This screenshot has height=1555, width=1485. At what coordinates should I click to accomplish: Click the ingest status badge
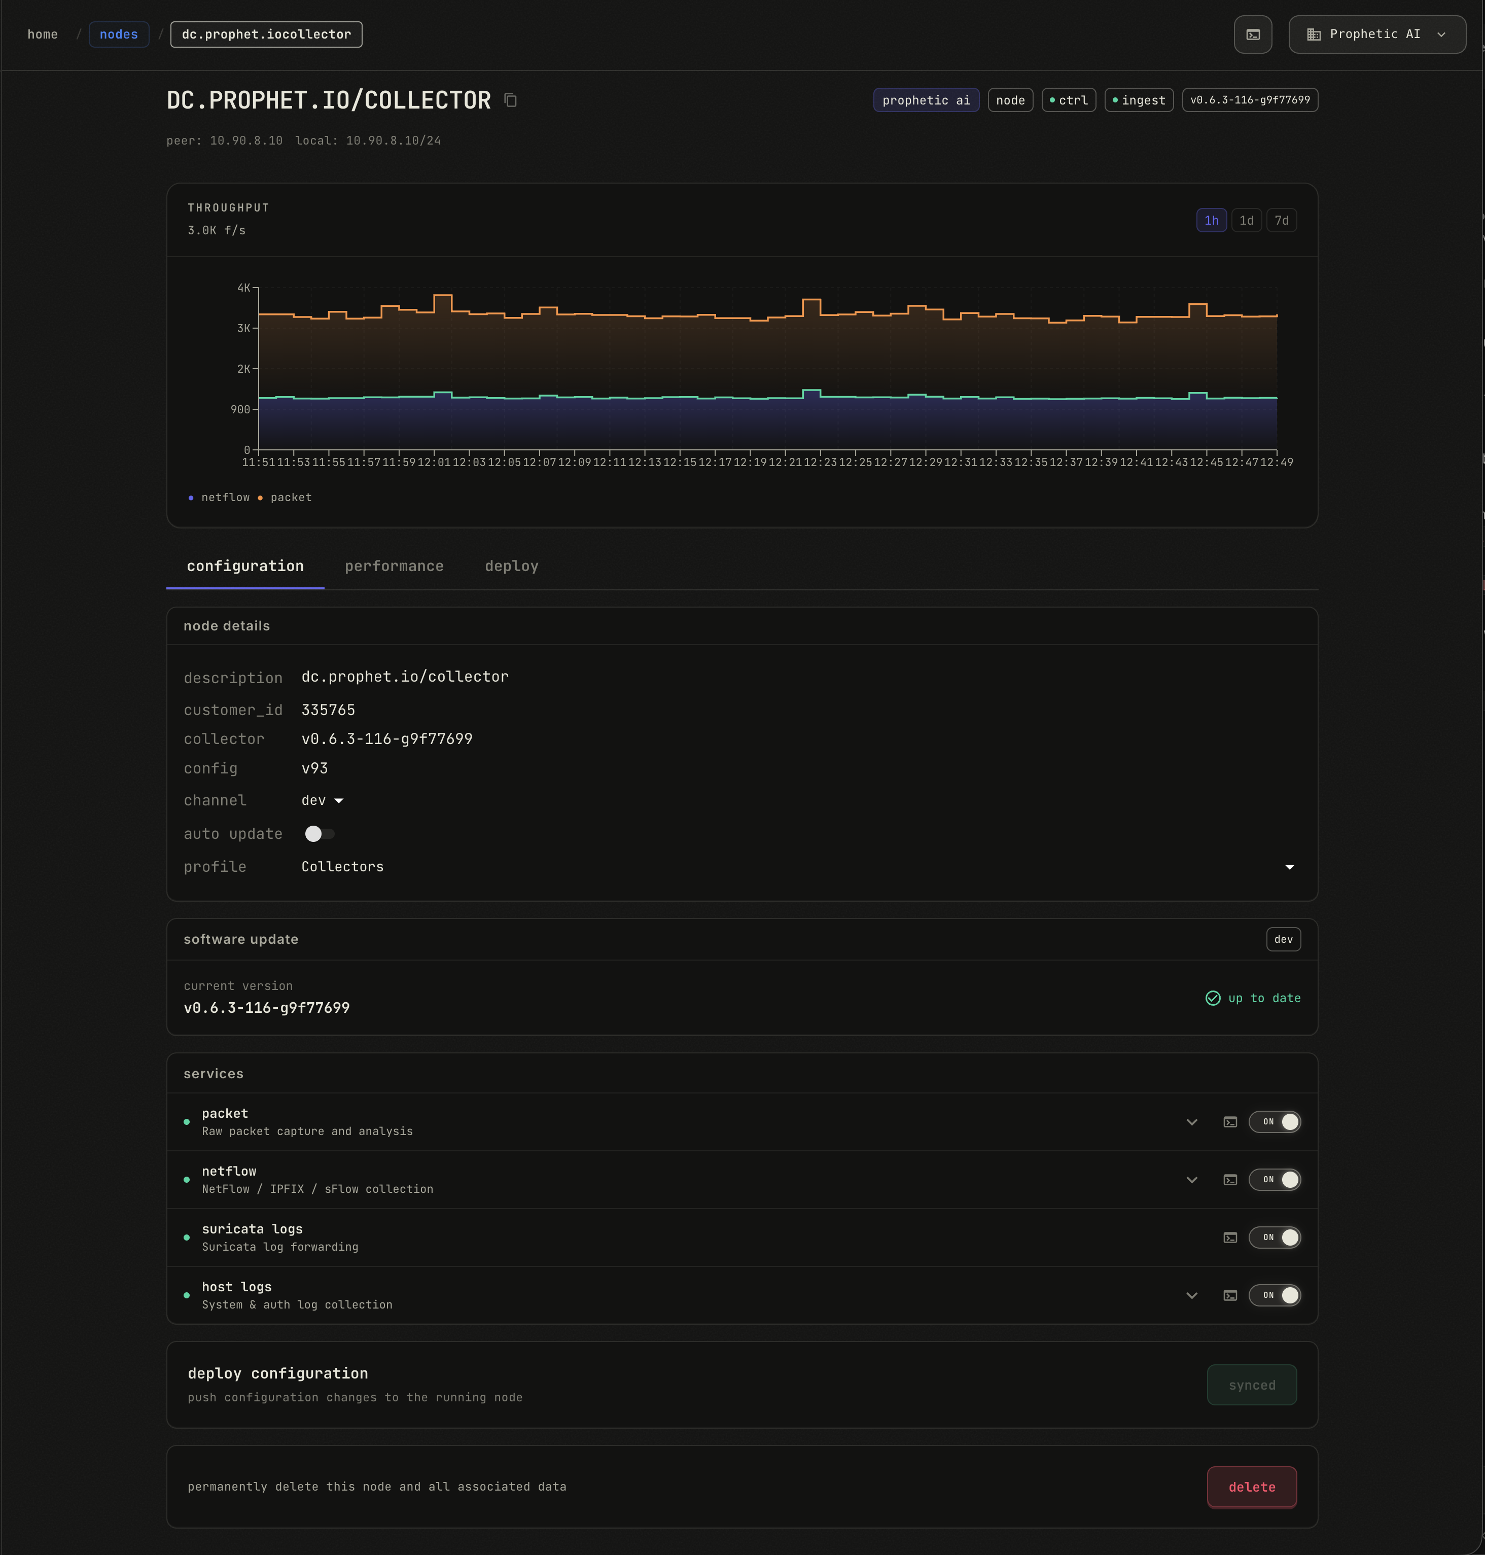tap(1138, 100)
